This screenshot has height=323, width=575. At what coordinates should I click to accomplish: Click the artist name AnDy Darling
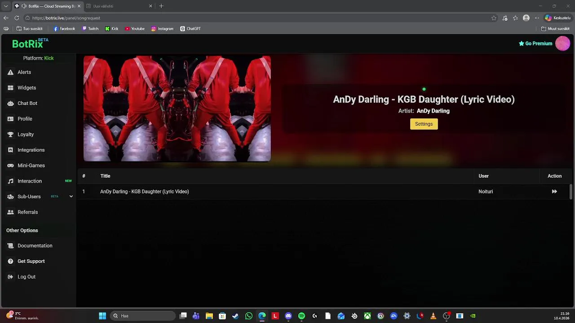[433, 111]
